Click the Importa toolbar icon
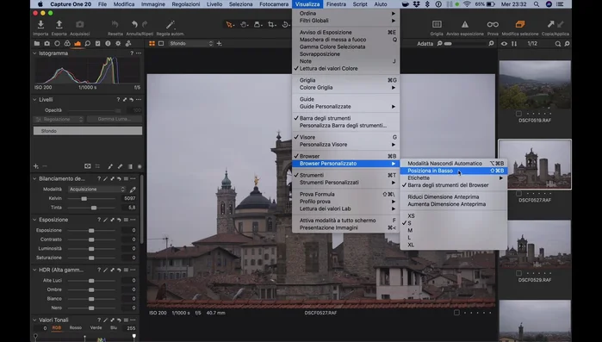Screen dimensions: 602x342 [x=40, y=25]
